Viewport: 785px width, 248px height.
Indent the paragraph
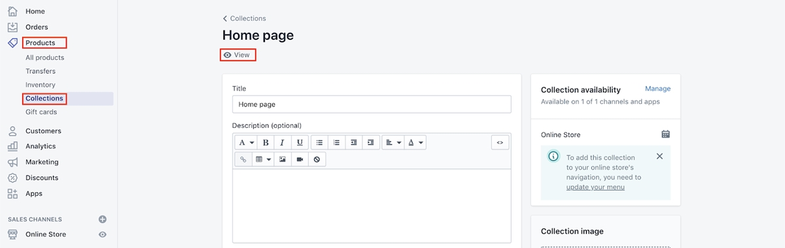(x=370, y=142)
